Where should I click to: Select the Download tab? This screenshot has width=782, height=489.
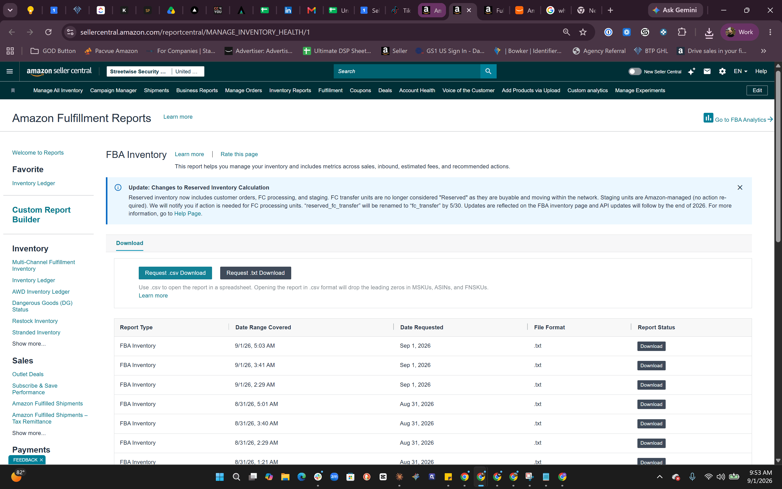[130, 243]
